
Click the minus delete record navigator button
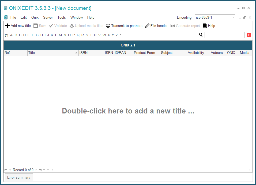click(48, 170)
